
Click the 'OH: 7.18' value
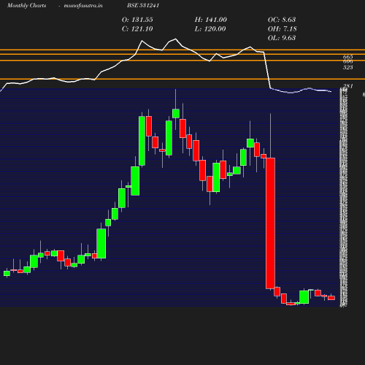tap(283, 29)
